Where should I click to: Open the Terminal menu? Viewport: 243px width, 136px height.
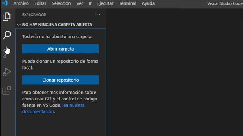128,3
